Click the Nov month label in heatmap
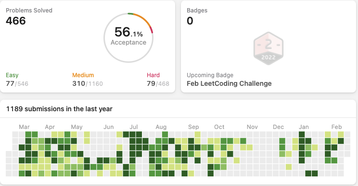Viewport: 358px width, 186px height. click(x=252, y=127)
